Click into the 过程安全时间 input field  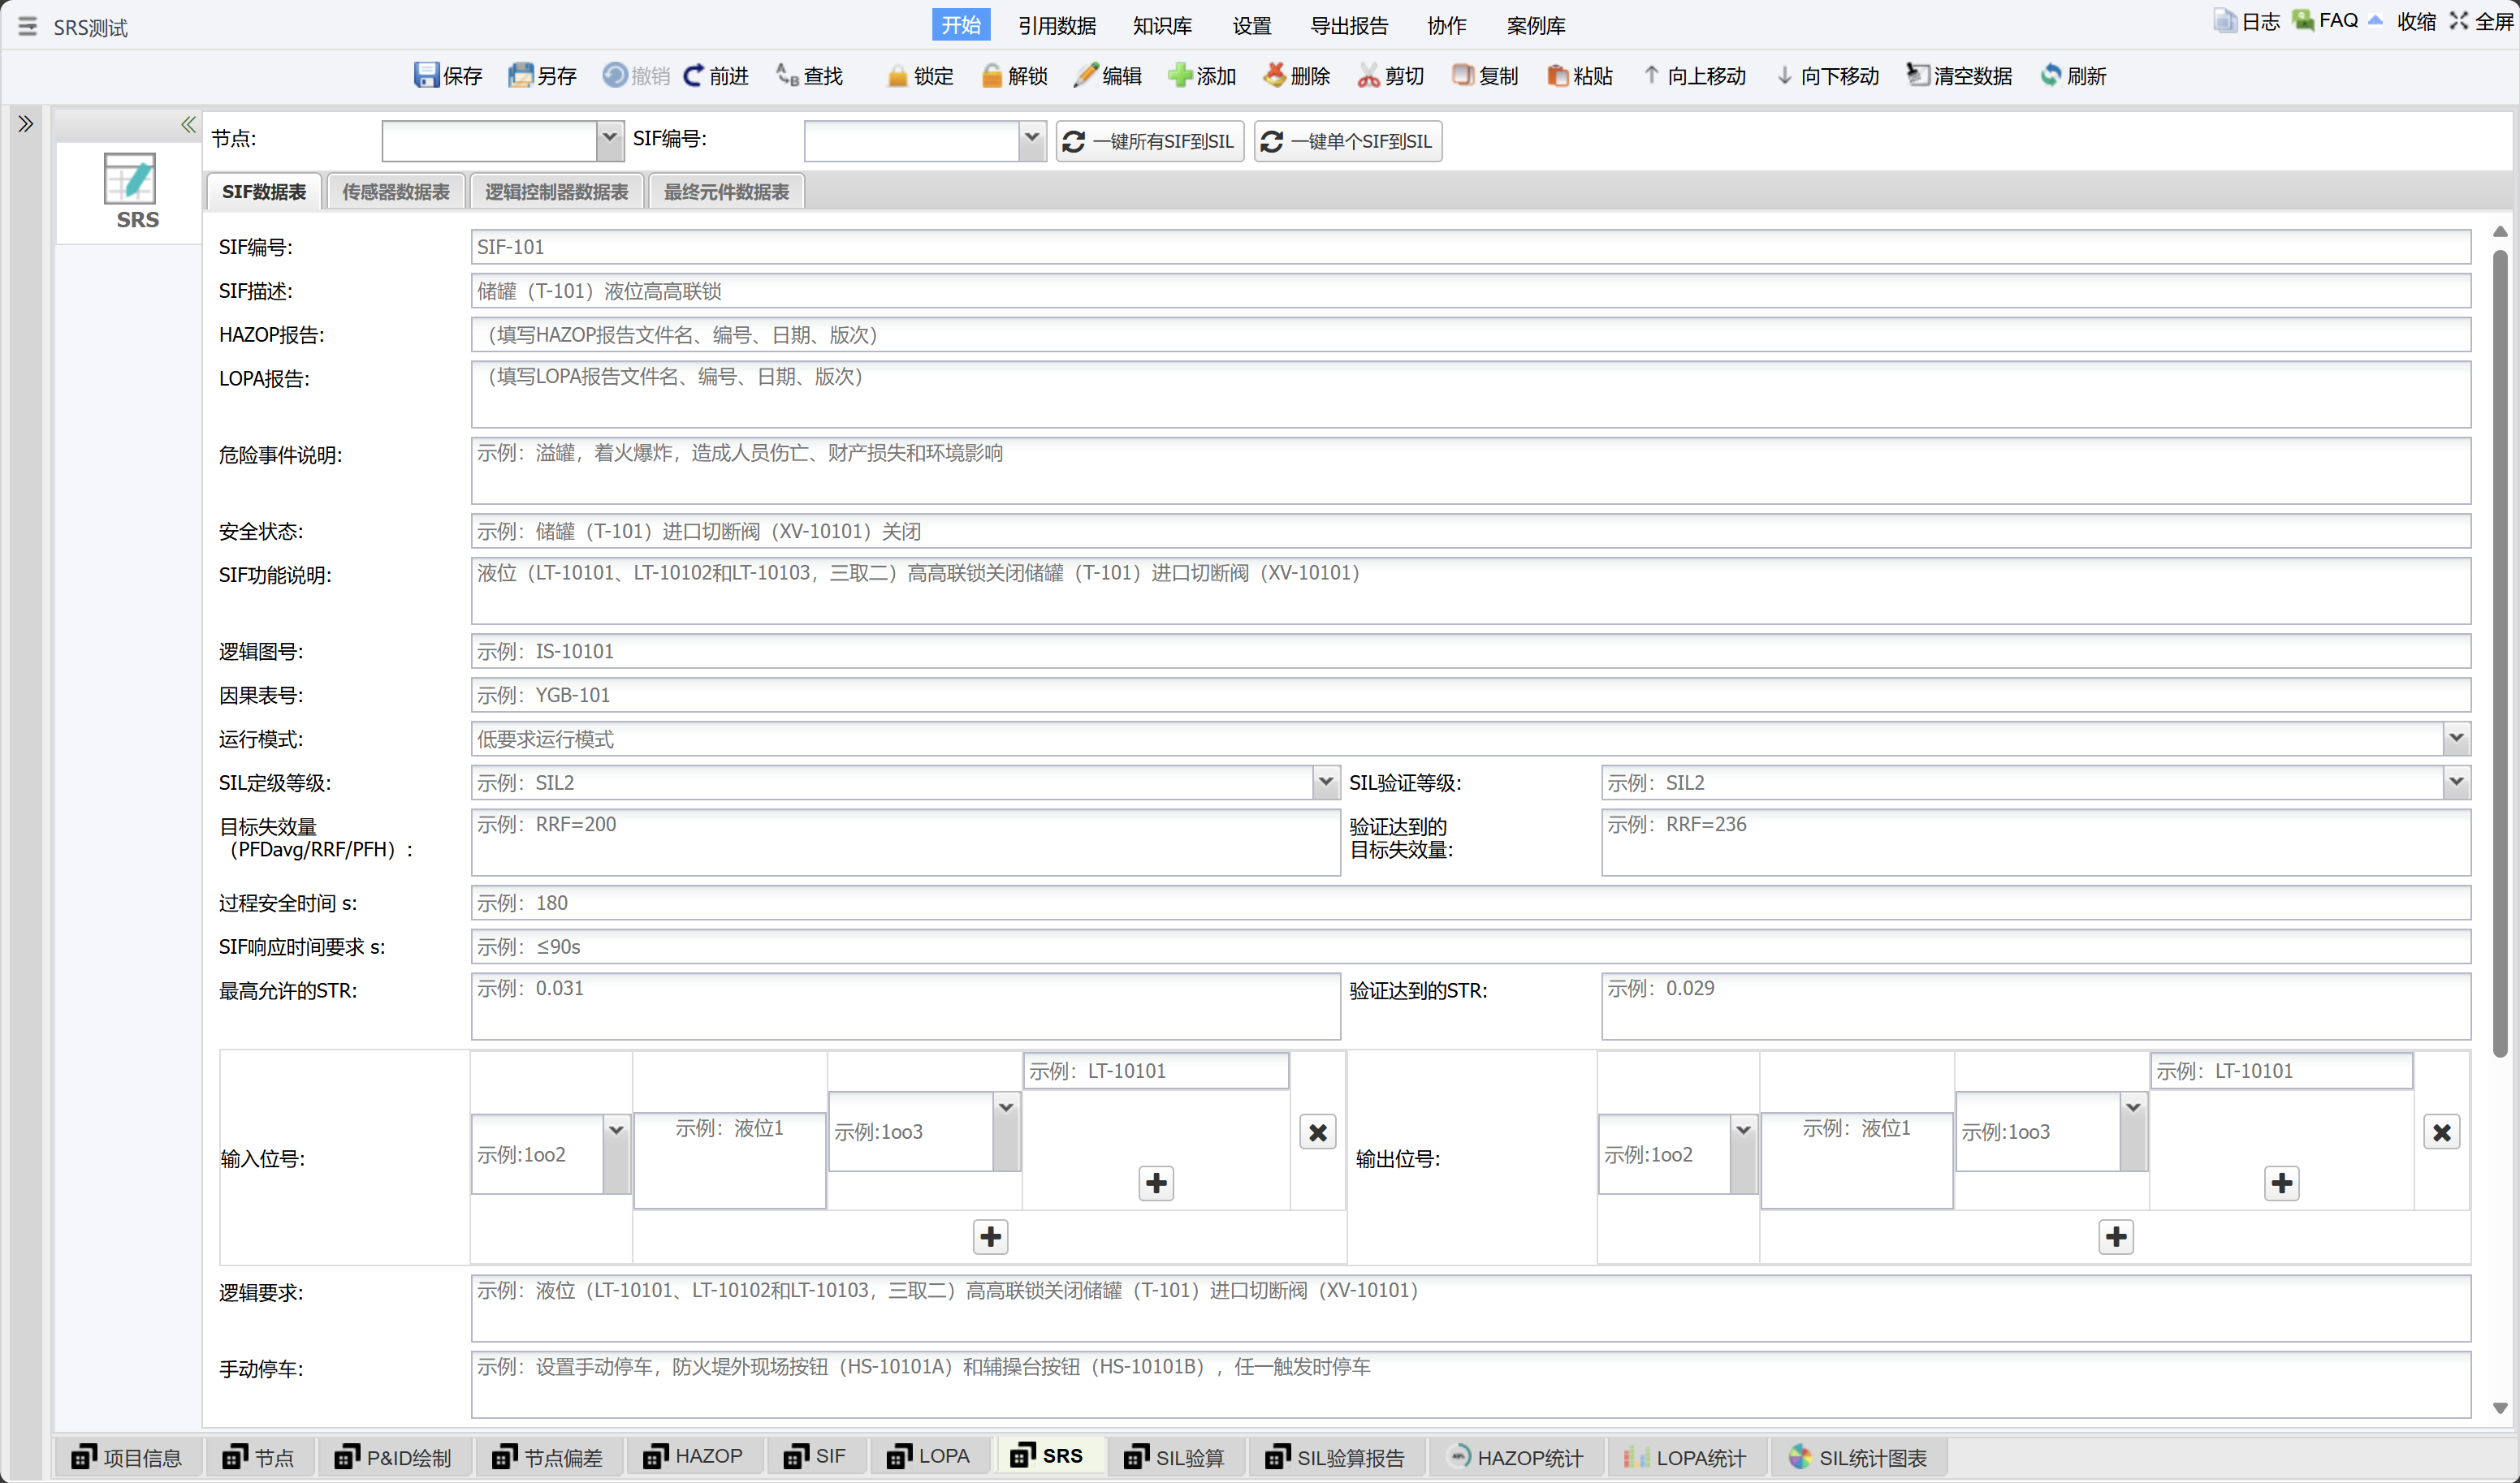tap(1469, 903)
